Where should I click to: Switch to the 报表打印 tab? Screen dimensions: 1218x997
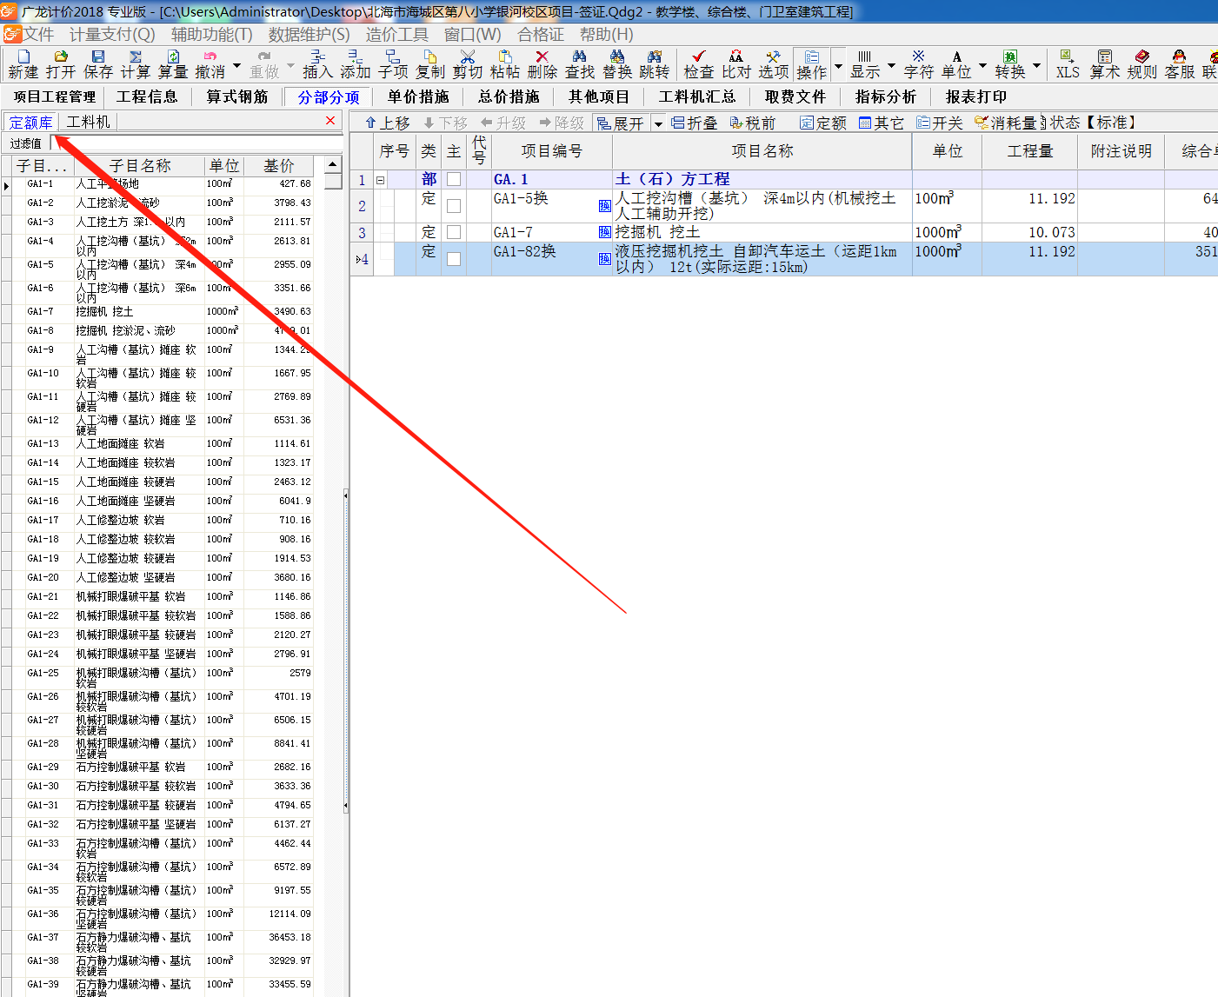point(975,96)
